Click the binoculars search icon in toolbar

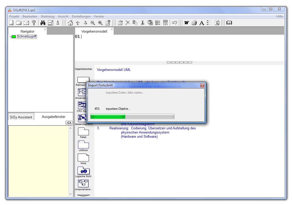coord(43,23)
